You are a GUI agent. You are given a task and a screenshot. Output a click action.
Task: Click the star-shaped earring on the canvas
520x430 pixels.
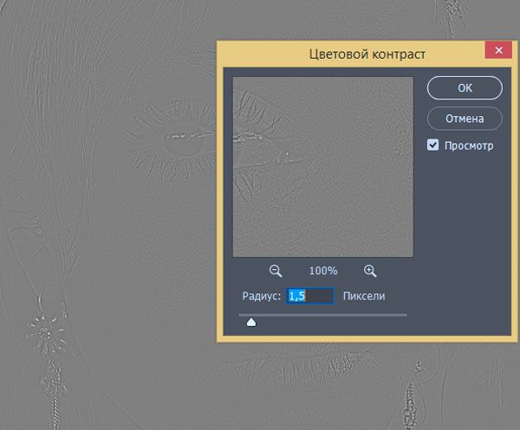45,334
